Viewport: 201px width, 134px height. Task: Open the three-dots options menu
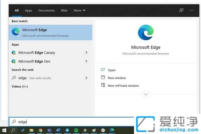(x=191, y=10)
